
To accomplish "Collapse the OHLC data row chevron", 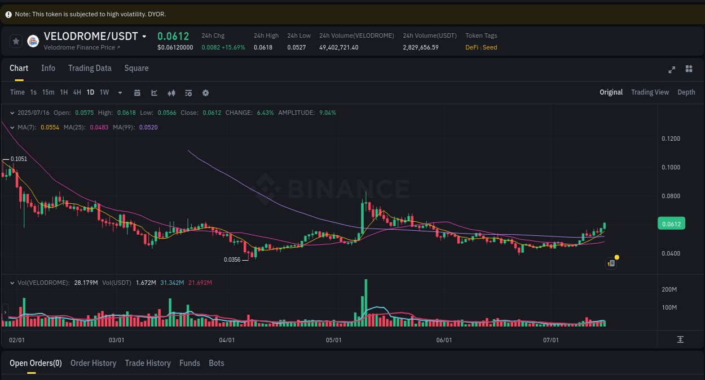I will pyautogui.click(x=11, y=113).
